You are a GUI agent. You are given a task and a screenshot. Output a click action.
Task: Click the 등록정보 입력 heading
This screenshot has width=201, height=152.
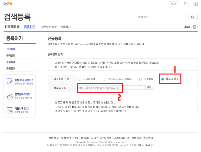pos(55,54)
